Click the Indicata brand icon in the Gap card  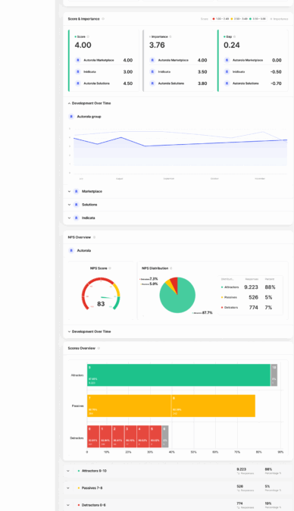pyautogui.click(x=227, y=72)
